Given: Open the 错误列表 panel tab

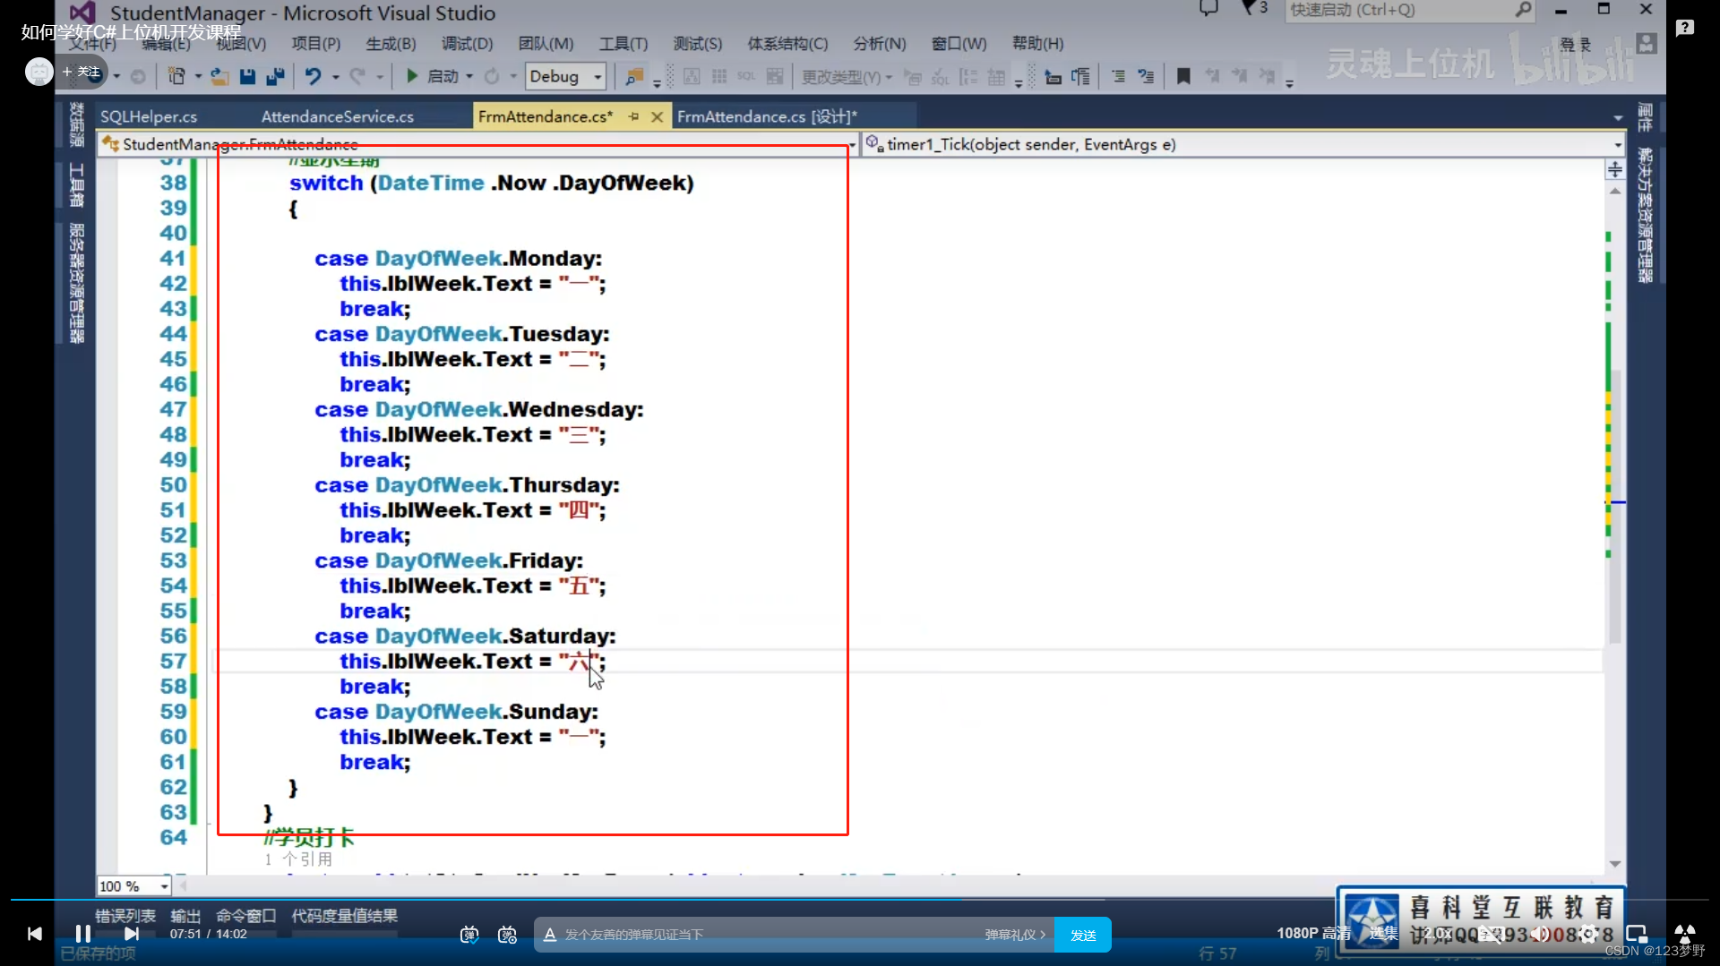Looking at the screenshot, I should (125, 916).
